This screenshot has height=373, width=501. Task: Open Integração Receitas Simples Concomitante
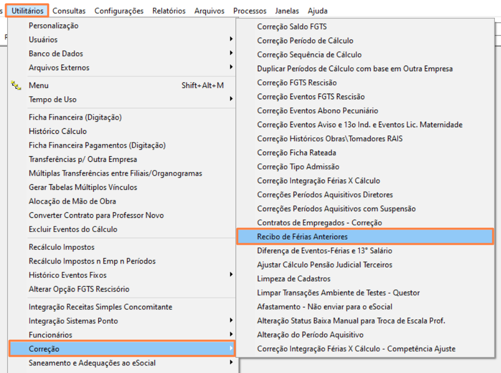[122, 307]
